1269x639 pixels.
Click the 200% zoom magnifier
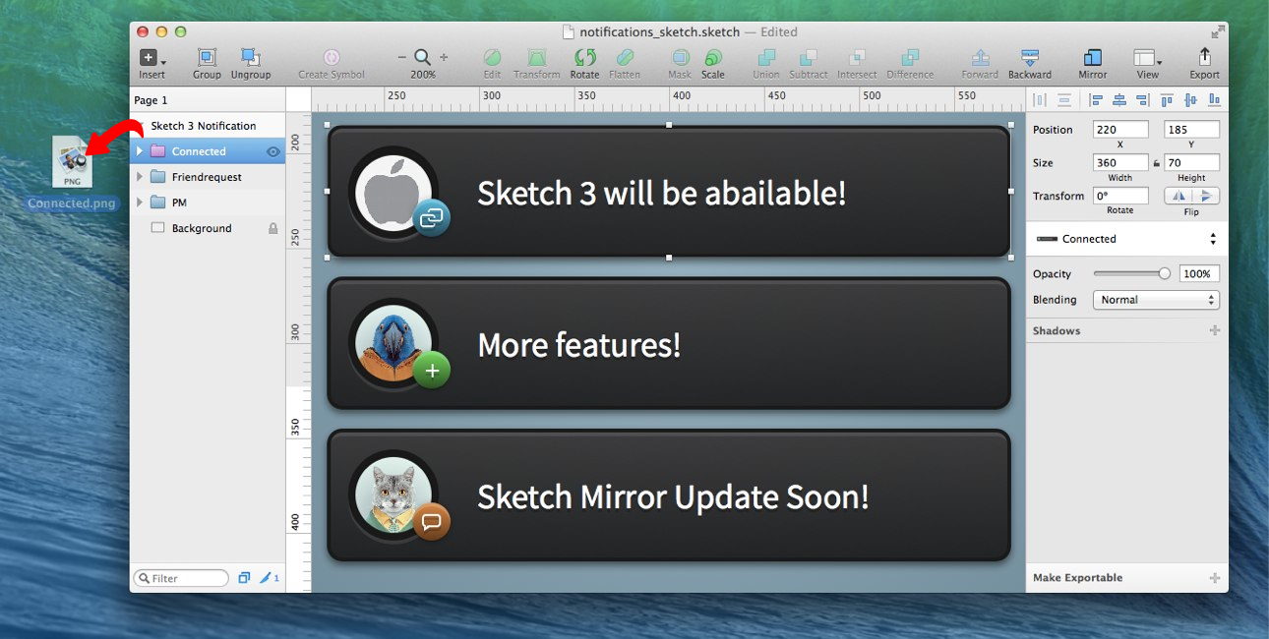pyautogui.click(x=422, y=58)
